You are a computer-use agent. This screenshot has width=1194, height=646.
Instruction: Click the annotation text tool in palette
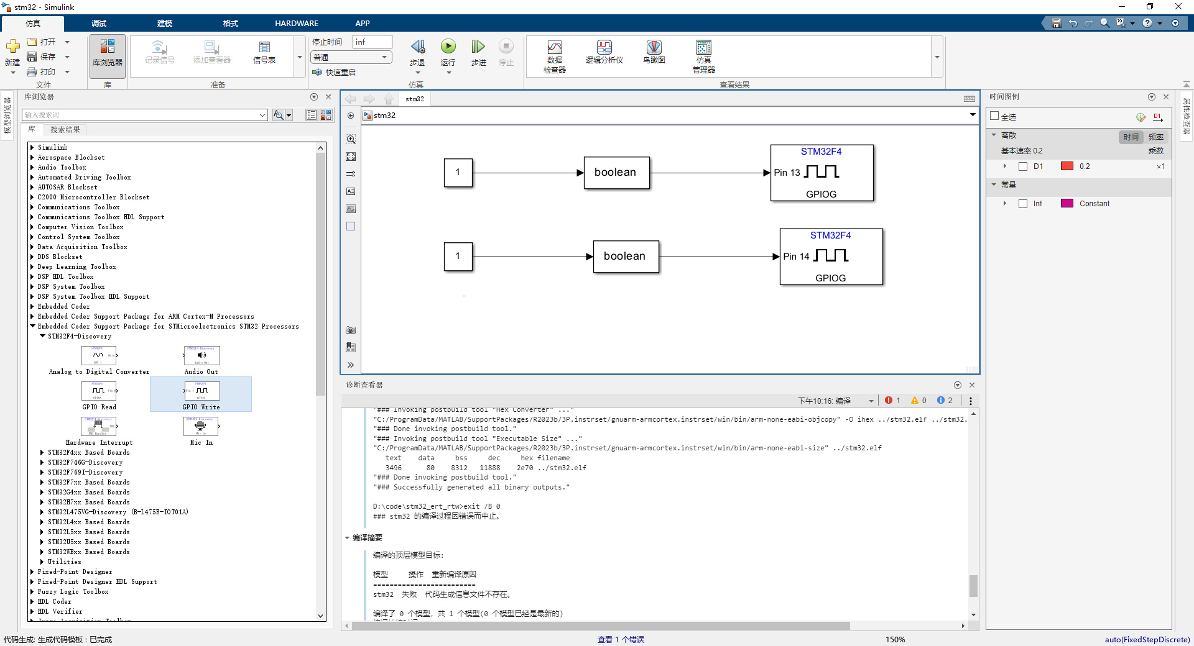tap(351, 191)
